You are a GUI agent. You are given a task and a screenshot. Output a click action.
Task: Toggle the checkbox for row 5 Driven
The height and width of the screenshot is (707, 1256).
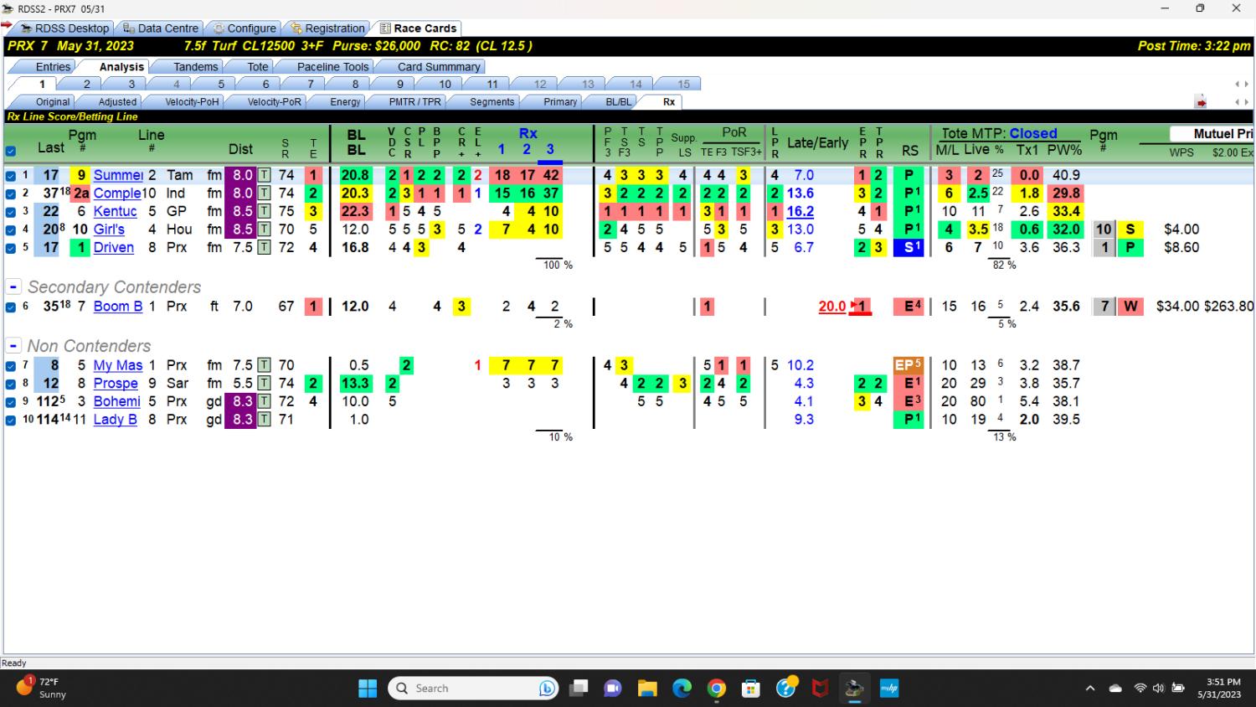11,248
